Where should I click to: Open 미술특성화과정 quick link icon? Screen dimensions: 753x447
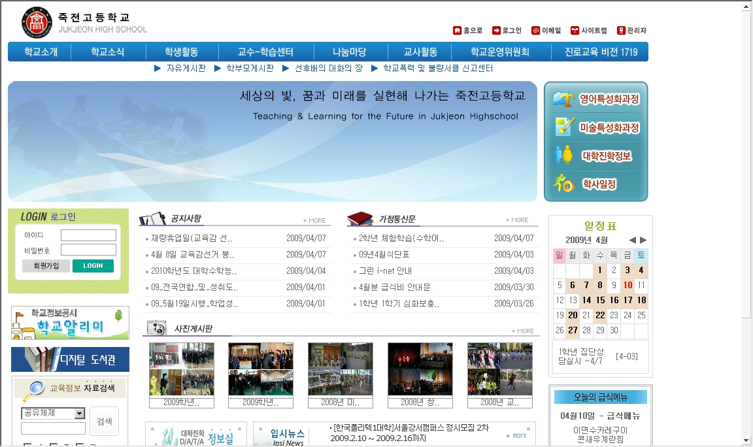[x=563, y=127]
